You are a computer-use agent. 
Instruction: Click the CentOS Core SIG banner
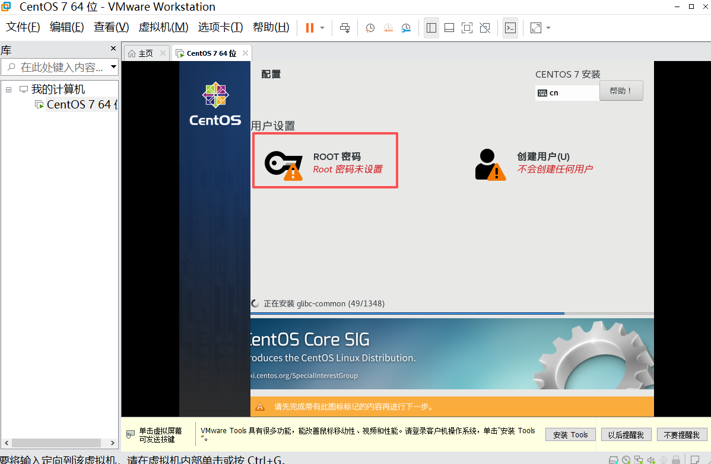point(452,354)
